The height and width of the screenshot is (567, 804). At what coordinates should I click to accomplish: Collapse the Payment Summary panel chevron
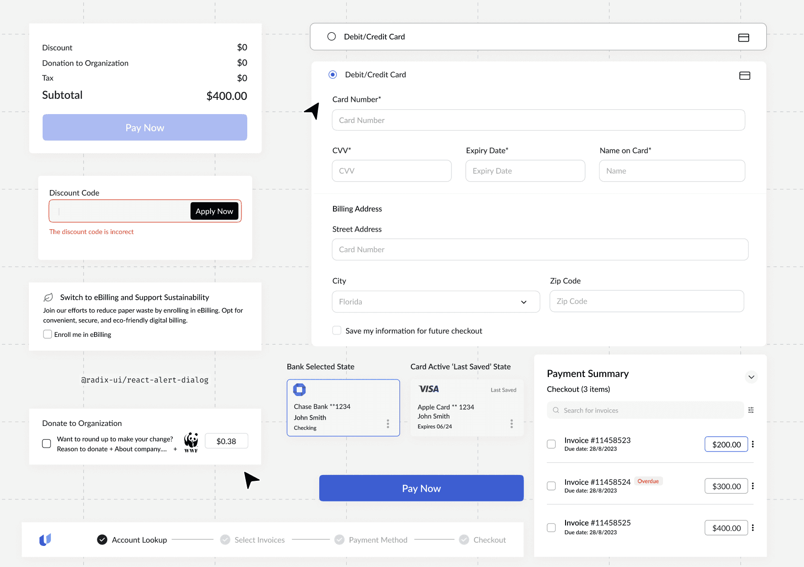[751, 377]
